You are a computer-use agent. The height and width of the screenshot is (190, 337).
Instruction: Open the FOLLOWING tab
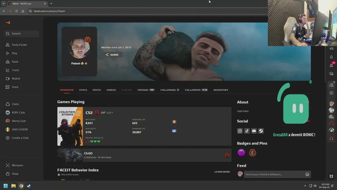click(x=170, y=90)
